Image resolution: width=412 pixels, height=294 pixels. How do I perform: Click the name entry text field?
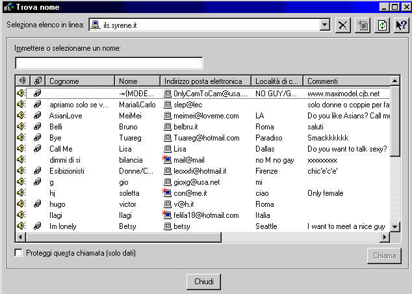109,63
